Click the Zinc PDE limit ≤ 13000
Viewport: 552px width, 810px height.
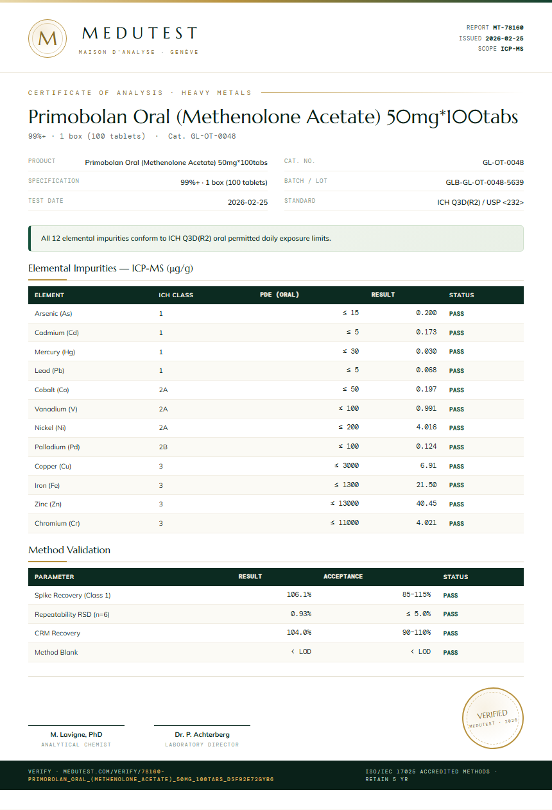point(345,504)
